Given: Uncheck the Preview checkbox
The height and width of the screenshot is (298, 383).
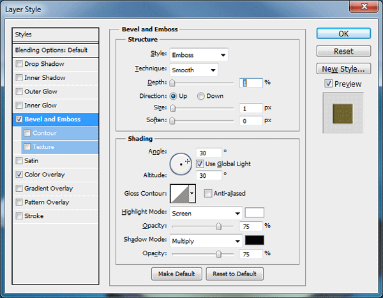Looking at the screenshot, I should pyautogui.click(x=328, y=84).
